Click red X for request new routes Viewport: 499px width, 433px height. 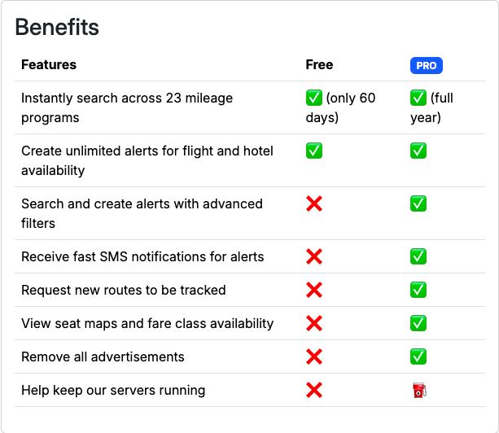pos(314,291)
